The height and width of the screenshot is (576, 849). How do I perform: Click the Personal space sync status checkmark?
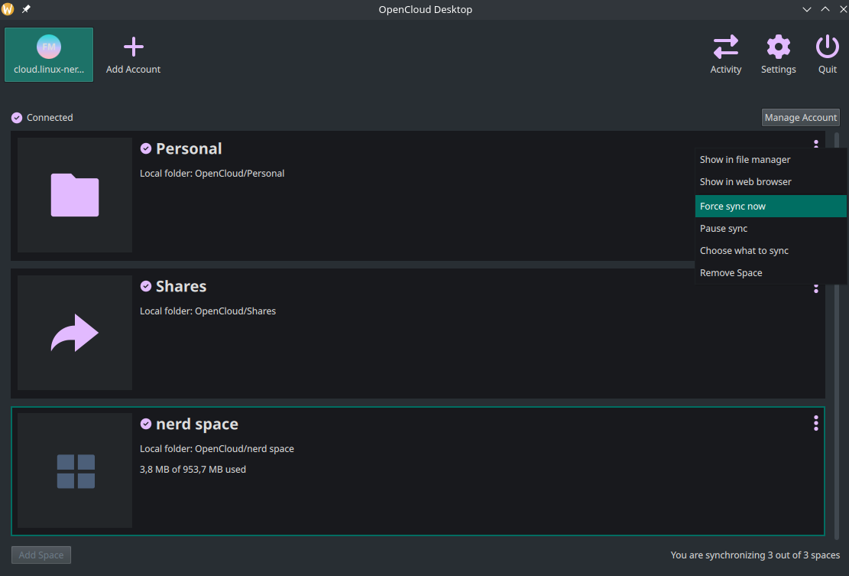pyautogui.click(x=146, y=148)
